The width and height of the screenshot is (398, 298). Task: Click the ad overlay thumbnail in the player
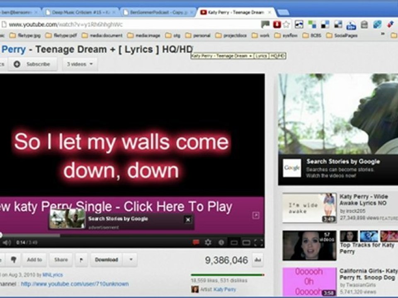(x=67, y=219)
